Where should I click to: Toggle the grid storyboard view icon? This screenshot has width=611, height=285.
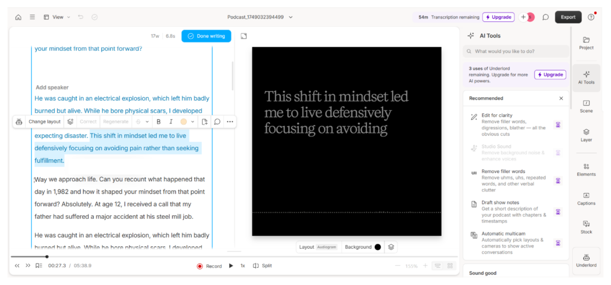[x=450, y=265]
